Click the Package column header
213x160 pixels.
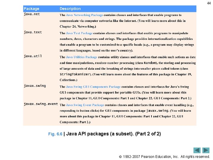[32, 9]
